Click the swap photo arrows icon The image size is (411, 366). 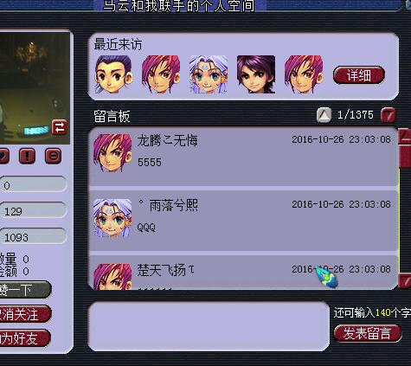[x=60, y=127]
